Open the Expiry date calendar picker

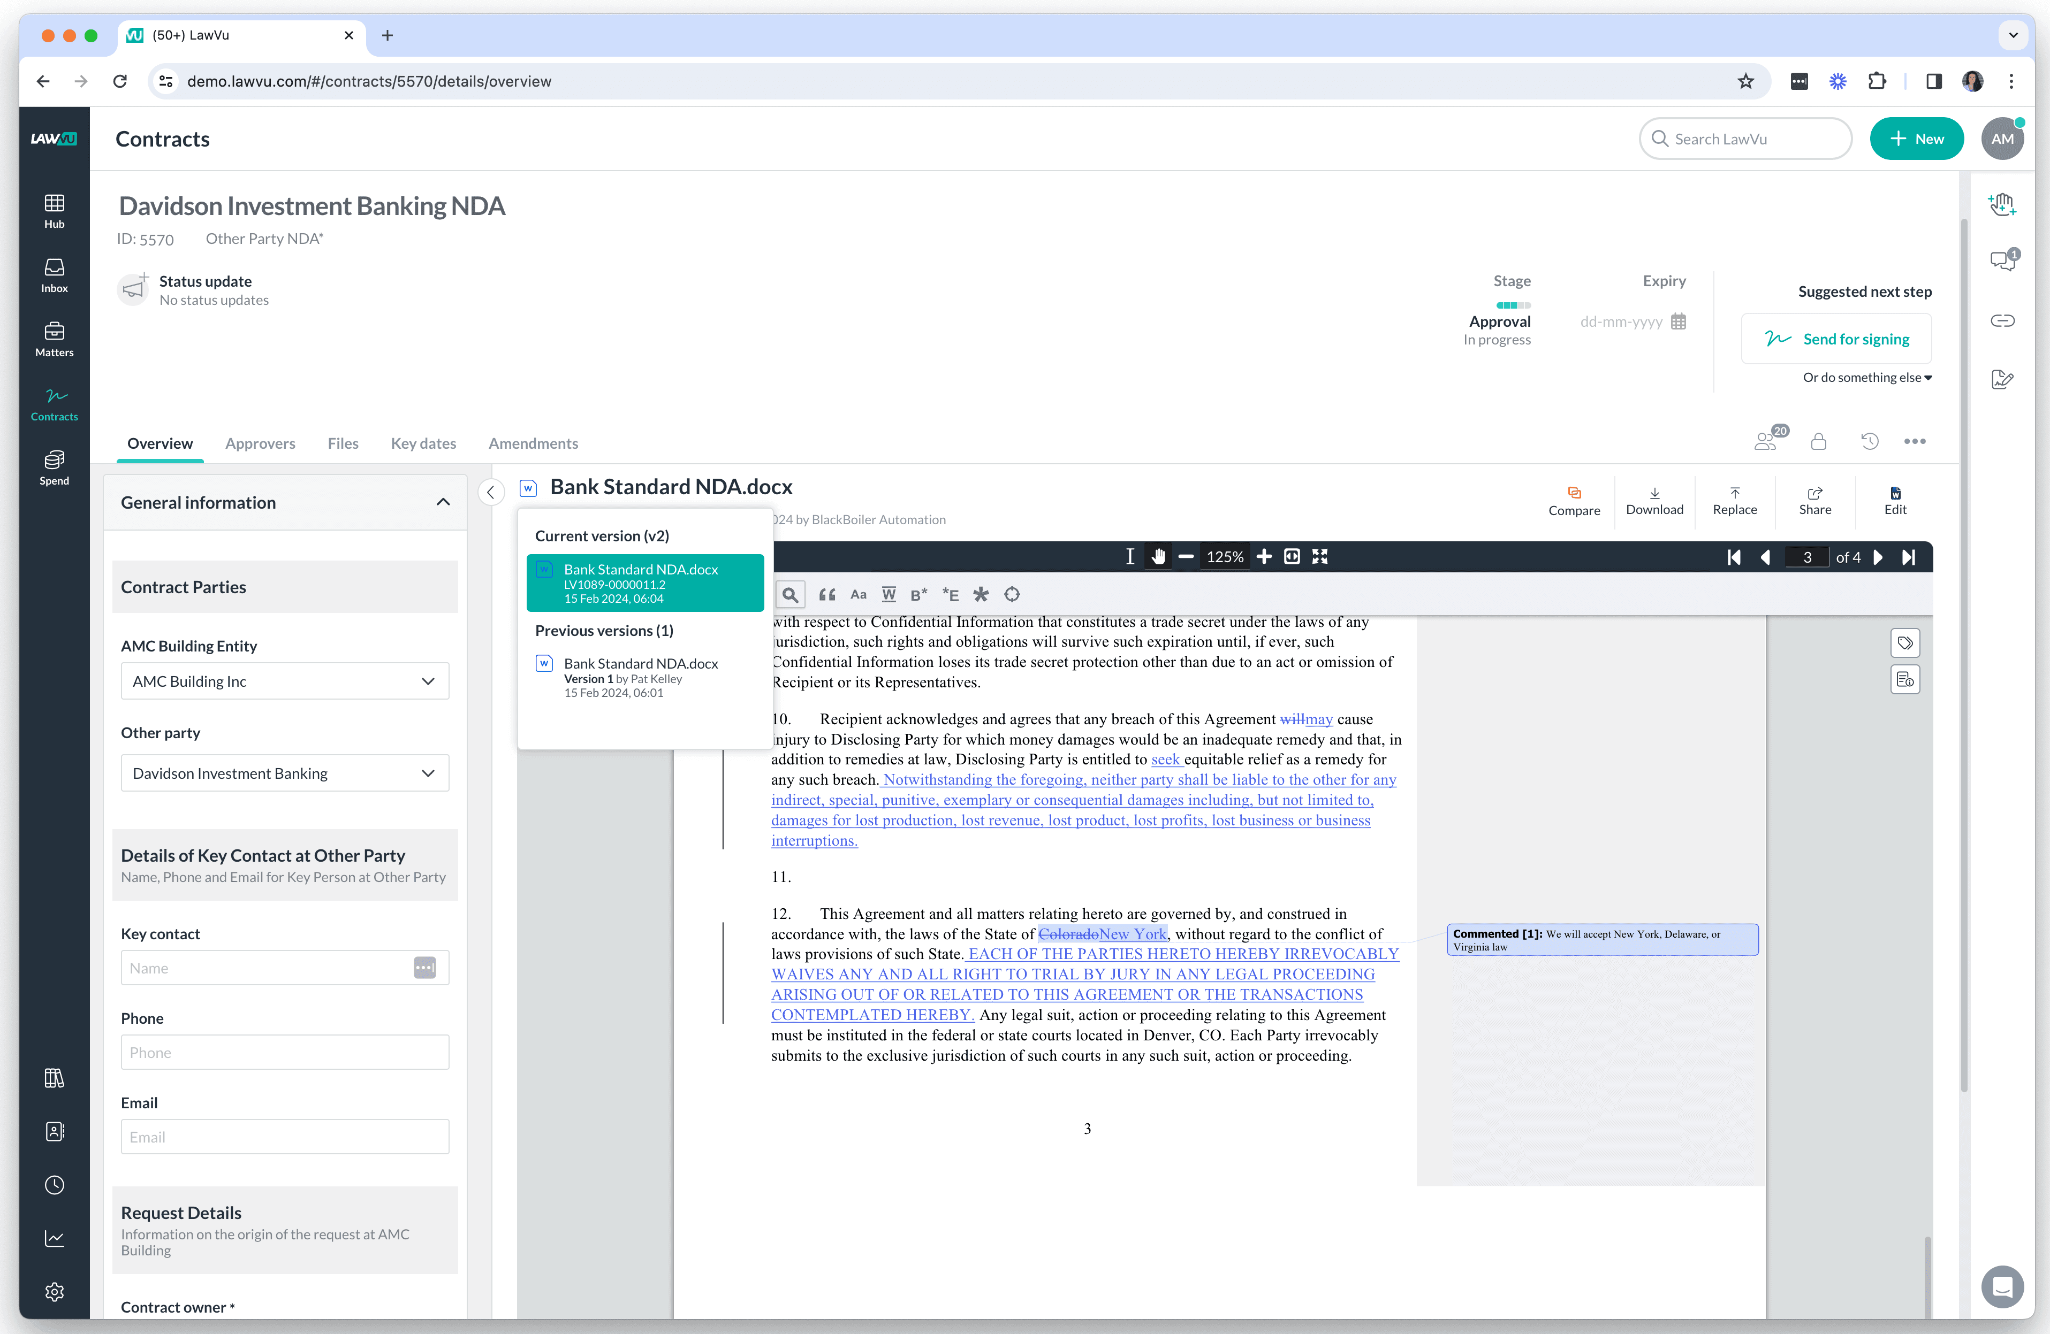1678,321
